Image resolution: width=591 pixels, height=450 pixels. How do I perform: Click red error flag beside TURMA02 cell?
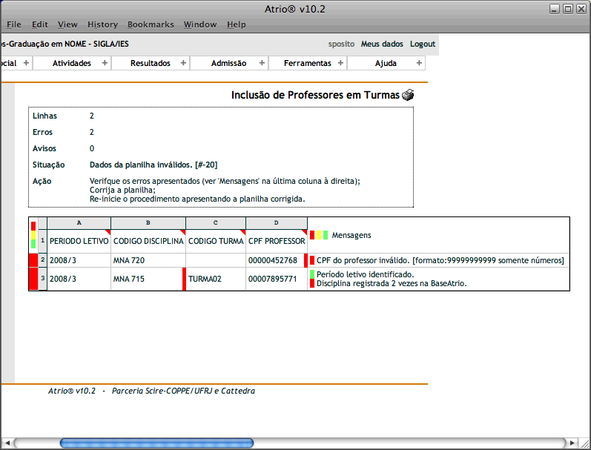pos(184,279)
